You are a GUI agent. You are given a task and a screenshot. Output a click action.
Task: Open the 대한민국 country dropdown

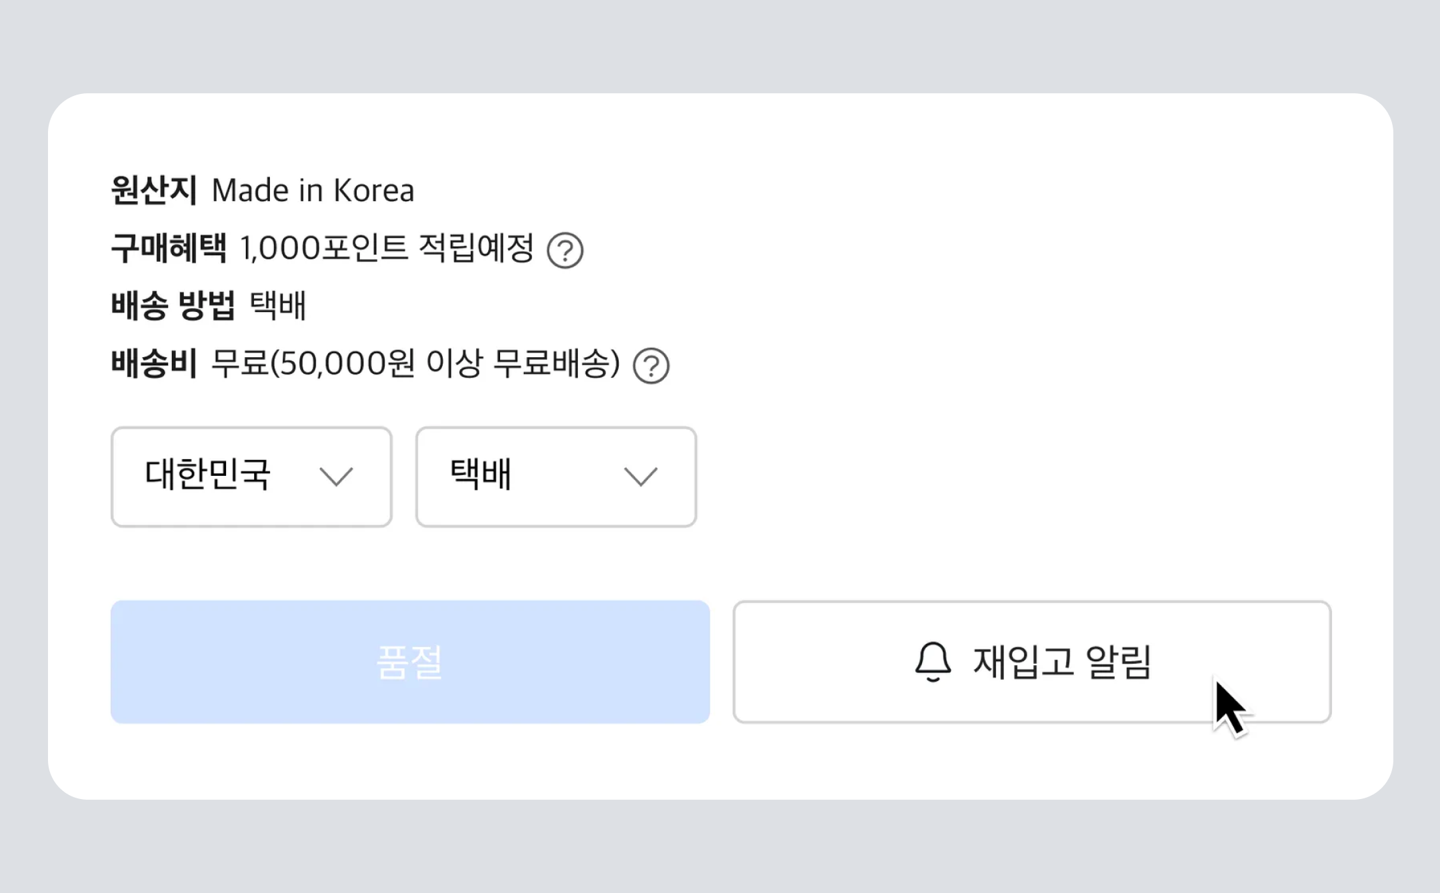click(x=251, y=477)
